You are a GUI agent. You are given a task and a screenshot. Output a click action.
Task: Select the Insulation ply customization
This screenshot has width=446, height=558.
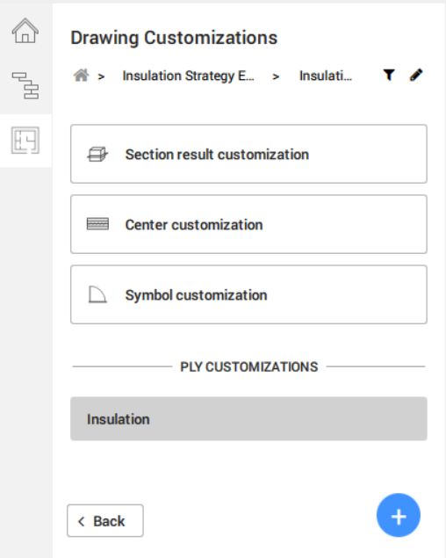click(248, 419)
